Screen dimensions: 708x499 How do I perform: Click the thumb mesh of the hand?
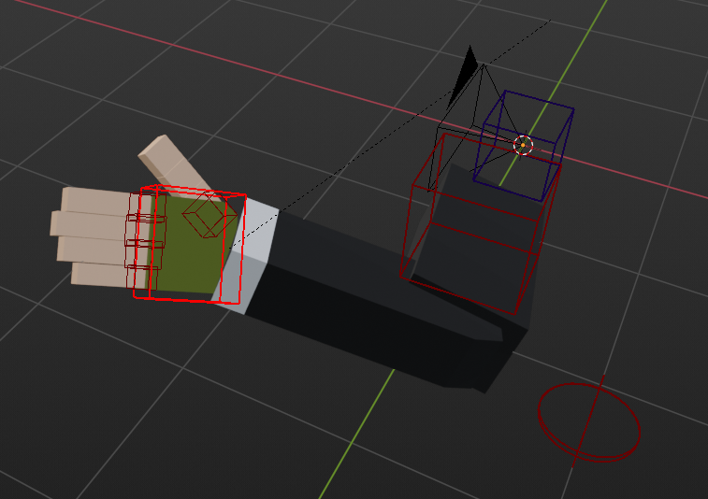[x=171, y=161]
